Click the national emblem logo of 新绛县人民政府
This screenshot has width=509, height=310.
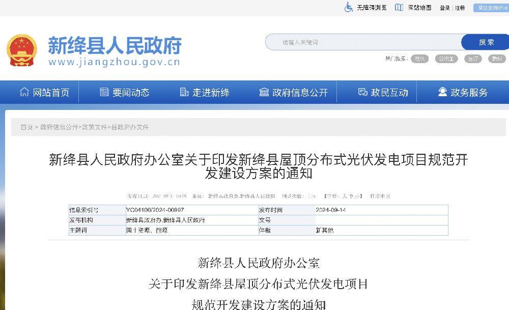coord(22,48)
